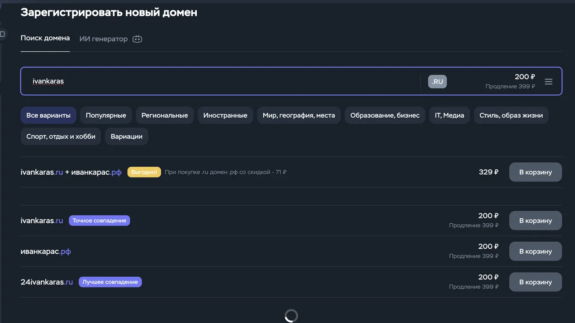This screenshot has width=575, height=323.
Task: Click the sidebar collapse icon at left edge
Action: [2, 34]
